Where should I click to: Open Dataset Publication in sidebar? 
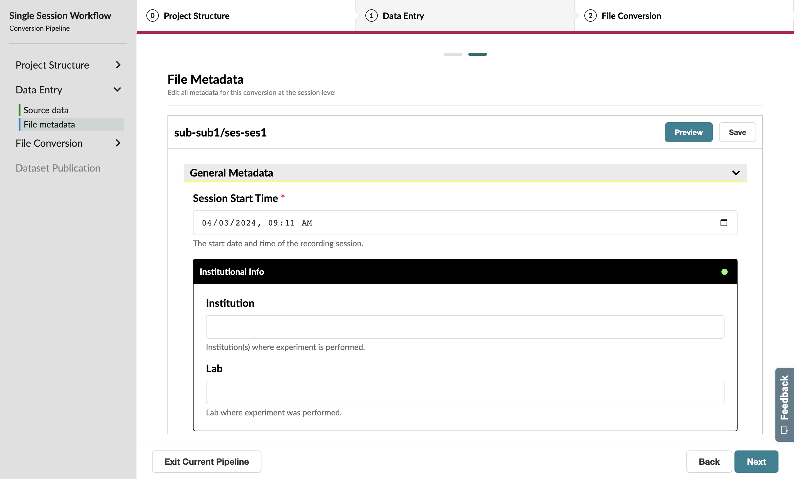tap(58, 168)
